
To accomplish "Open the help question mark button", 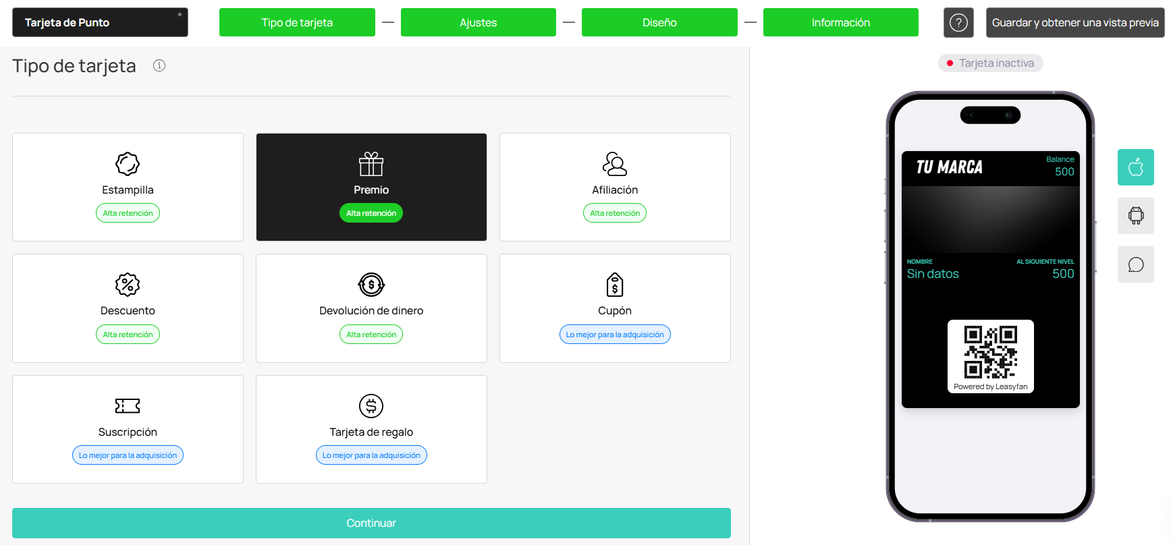I will pyautogui.click(x=958, y=23).
